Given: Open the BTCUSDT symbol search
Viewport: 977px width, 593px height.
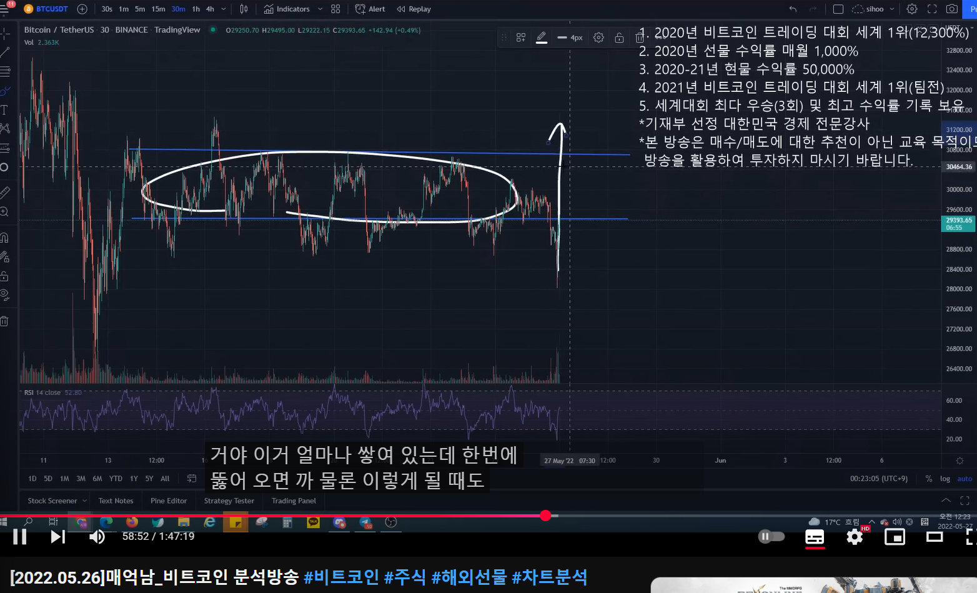Looking at the screenshot, I should coord(46,9).
